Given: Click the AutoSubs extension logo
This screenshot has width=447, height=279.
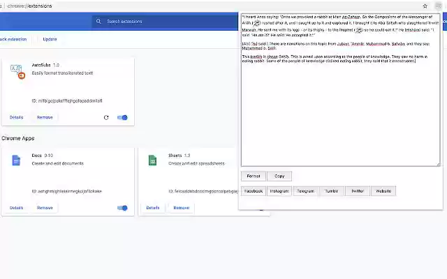Looking at the screenshot, I should pyautogui.click(x=17, y=71).
